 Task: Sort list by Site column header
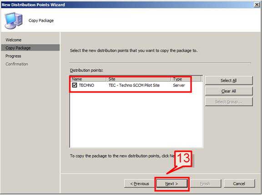[138, 79]
